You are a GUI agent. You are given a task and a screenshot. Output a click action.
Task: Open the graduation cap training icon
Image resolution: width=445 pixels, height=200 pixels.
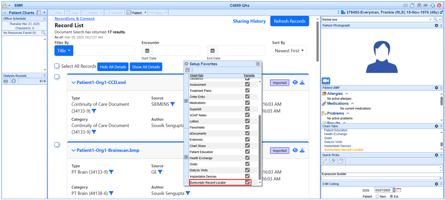click(x=426, y=5)
